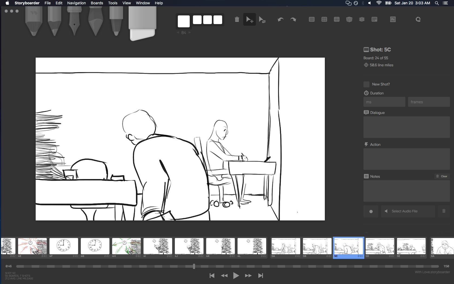Open the Window menu
This screenshot has width=454, height=284.
pyautogui.click(x=143, y=3)
